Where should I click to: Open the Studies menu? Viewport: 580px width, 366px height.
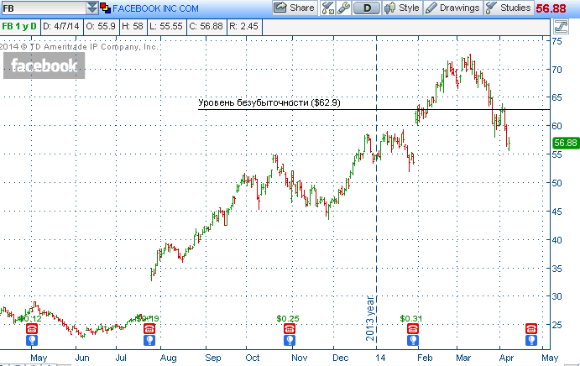pos(509,8)
